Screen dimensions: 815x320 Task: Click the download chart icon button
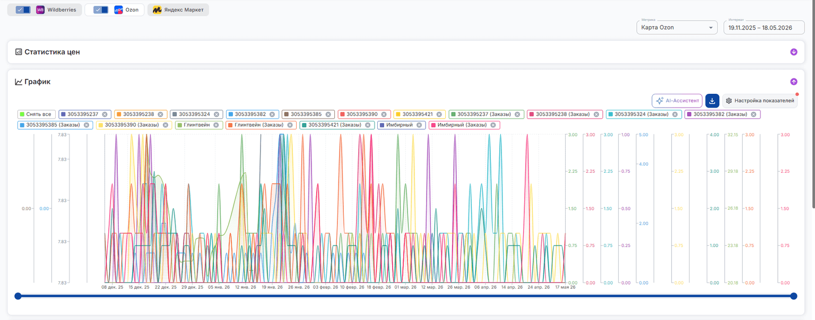tap(712, 101)
